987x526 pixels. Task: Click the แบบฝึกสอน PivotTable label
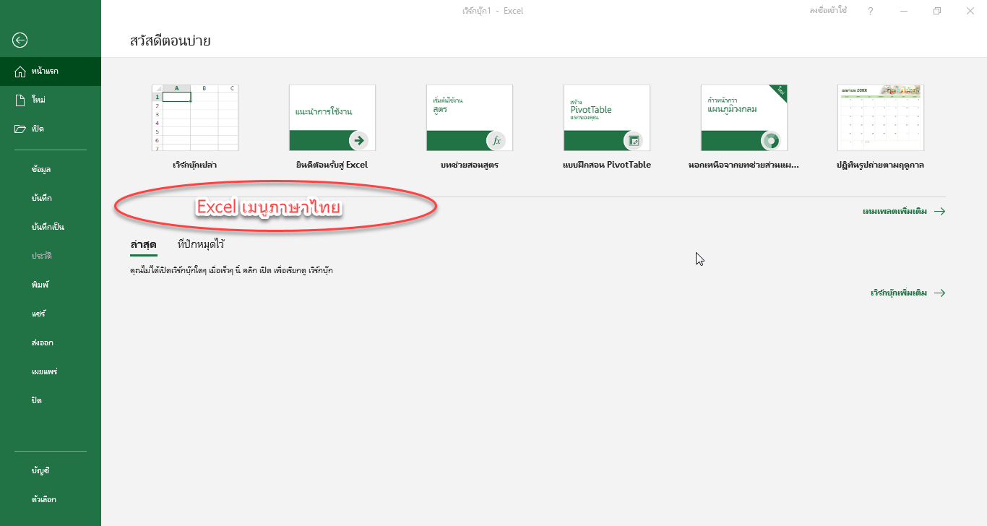pyautogui.click(x=607, y=165)
